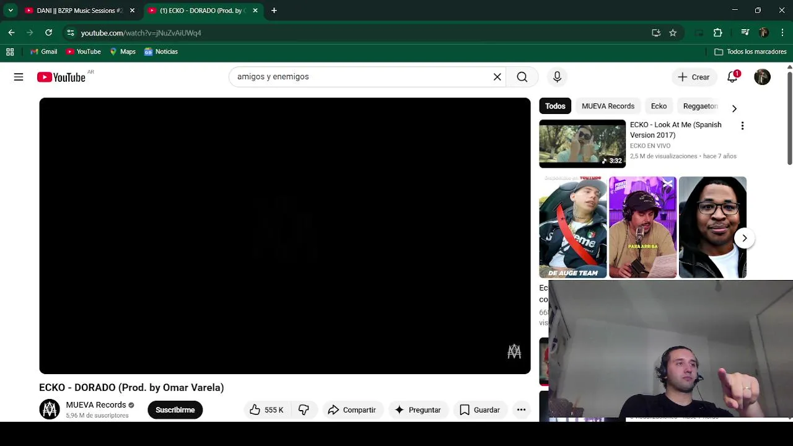Close the ECKO DORADO tab
This screenshot has width=793, height=446.
(x=255, y=11)
